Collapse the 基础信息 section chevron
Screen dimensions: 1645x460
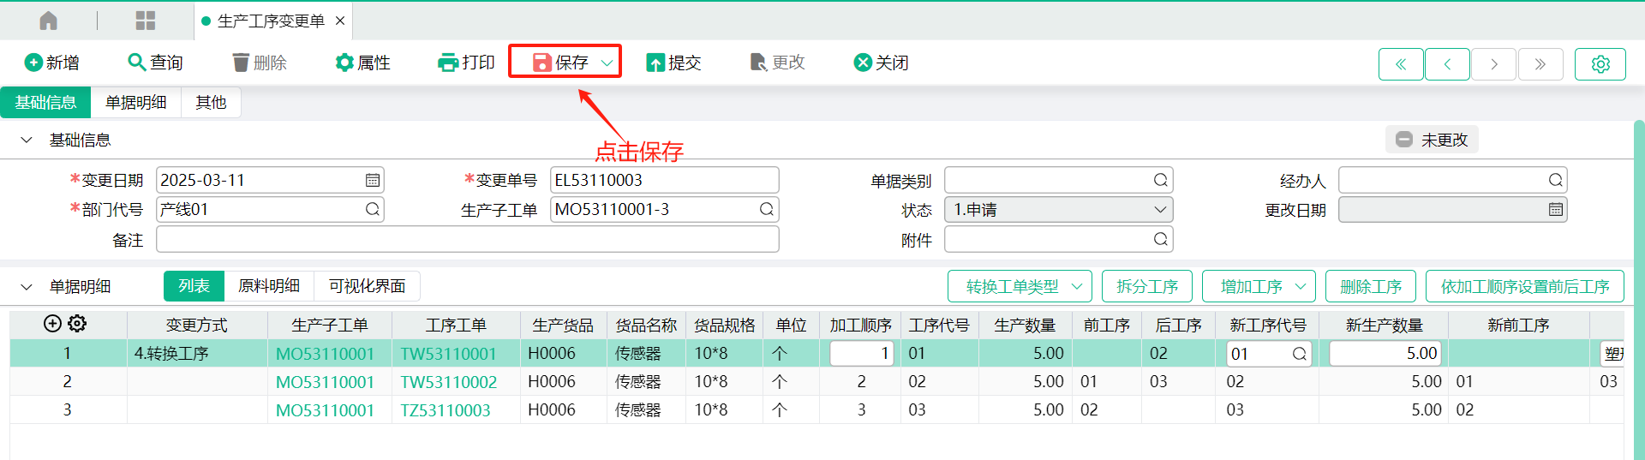[27, 140]
